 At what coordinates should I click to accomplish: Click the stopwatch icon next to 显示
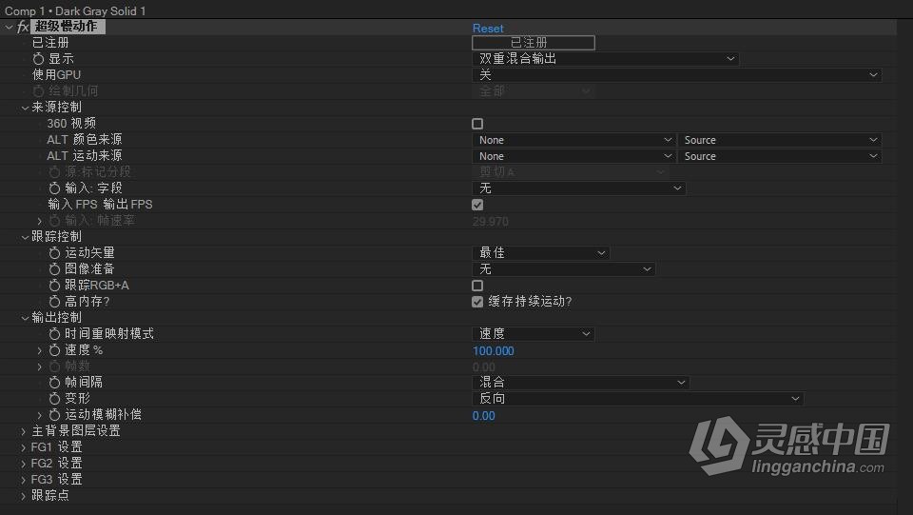pyautogui.click(x=38, y=59)
